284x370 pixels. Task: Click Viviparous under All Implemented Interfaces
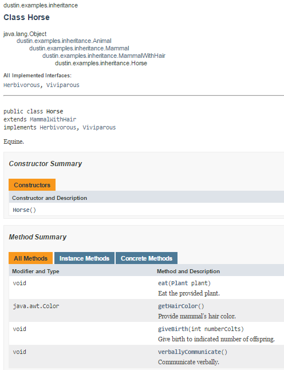tap(63, 85)
